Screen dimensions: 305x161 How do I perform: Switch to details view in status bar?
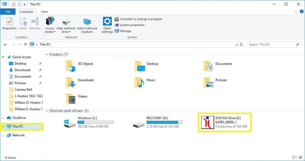point(295,157)
